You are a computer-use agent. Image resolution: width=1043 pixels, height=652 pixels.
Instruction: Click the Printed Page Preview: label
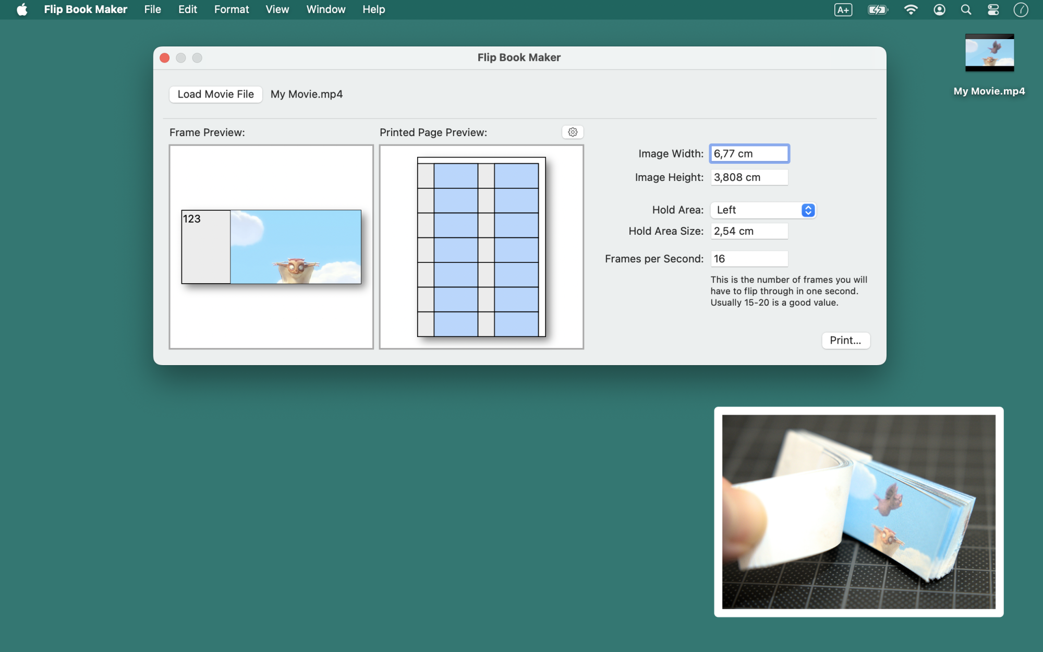tap(433, 132)
